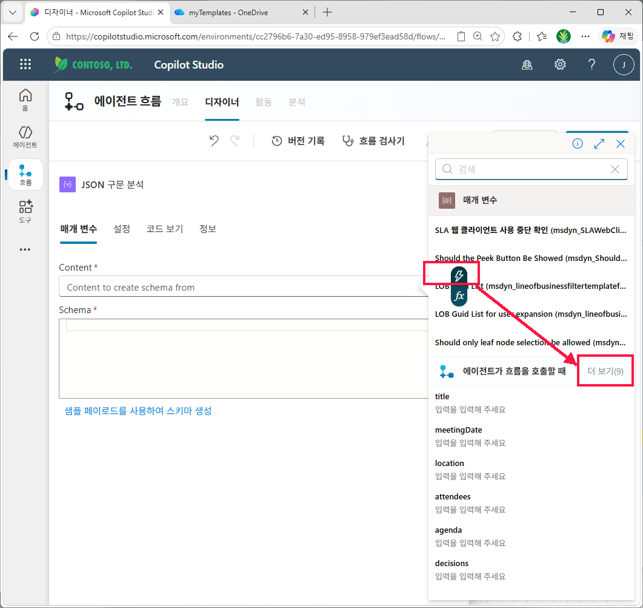Select LOB Guid List for user expansion item
This screenshot has height=608, width=643.
pyautogui.click(x=531, y=314)
